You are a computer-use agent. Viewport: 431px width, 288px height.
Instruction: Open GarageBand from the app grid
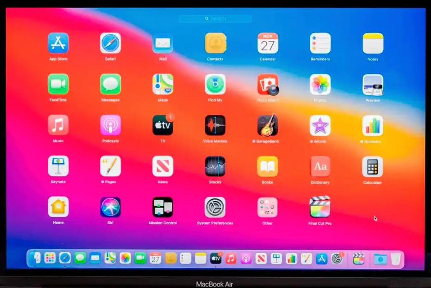click(267, 125)
